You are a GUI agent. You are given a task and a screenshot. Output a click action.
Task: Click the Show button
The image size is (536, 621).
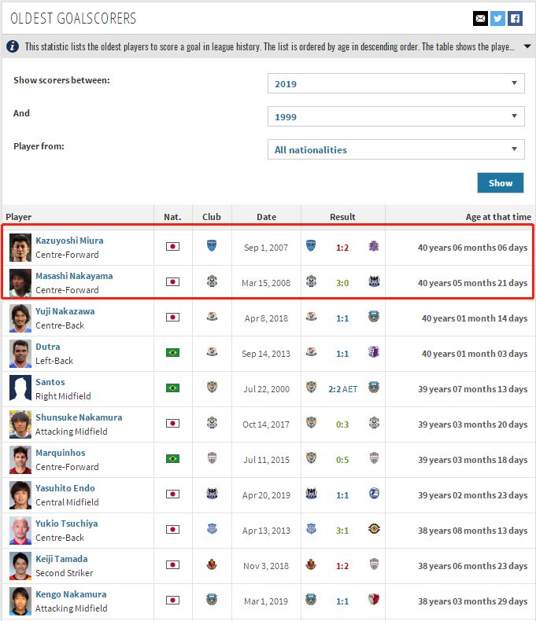point(501,182)
